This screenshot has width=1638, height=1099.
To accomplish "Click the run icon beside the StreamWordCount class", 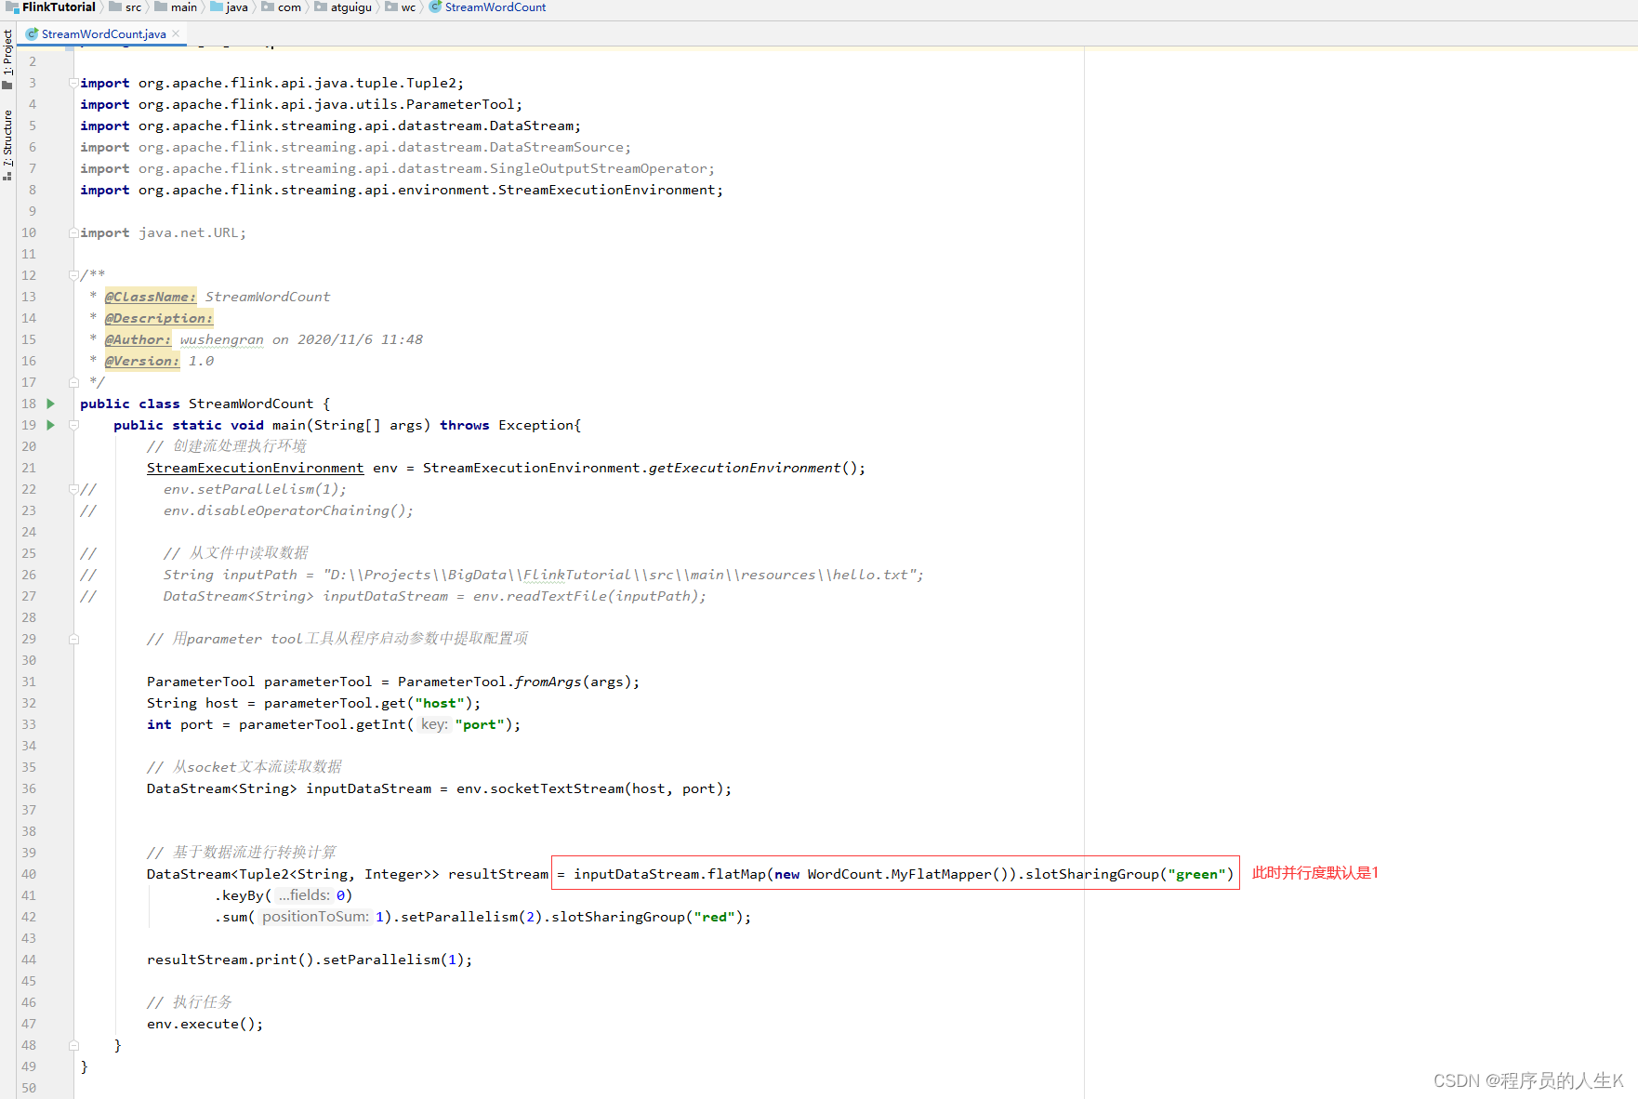I will (x=51, y=404).
